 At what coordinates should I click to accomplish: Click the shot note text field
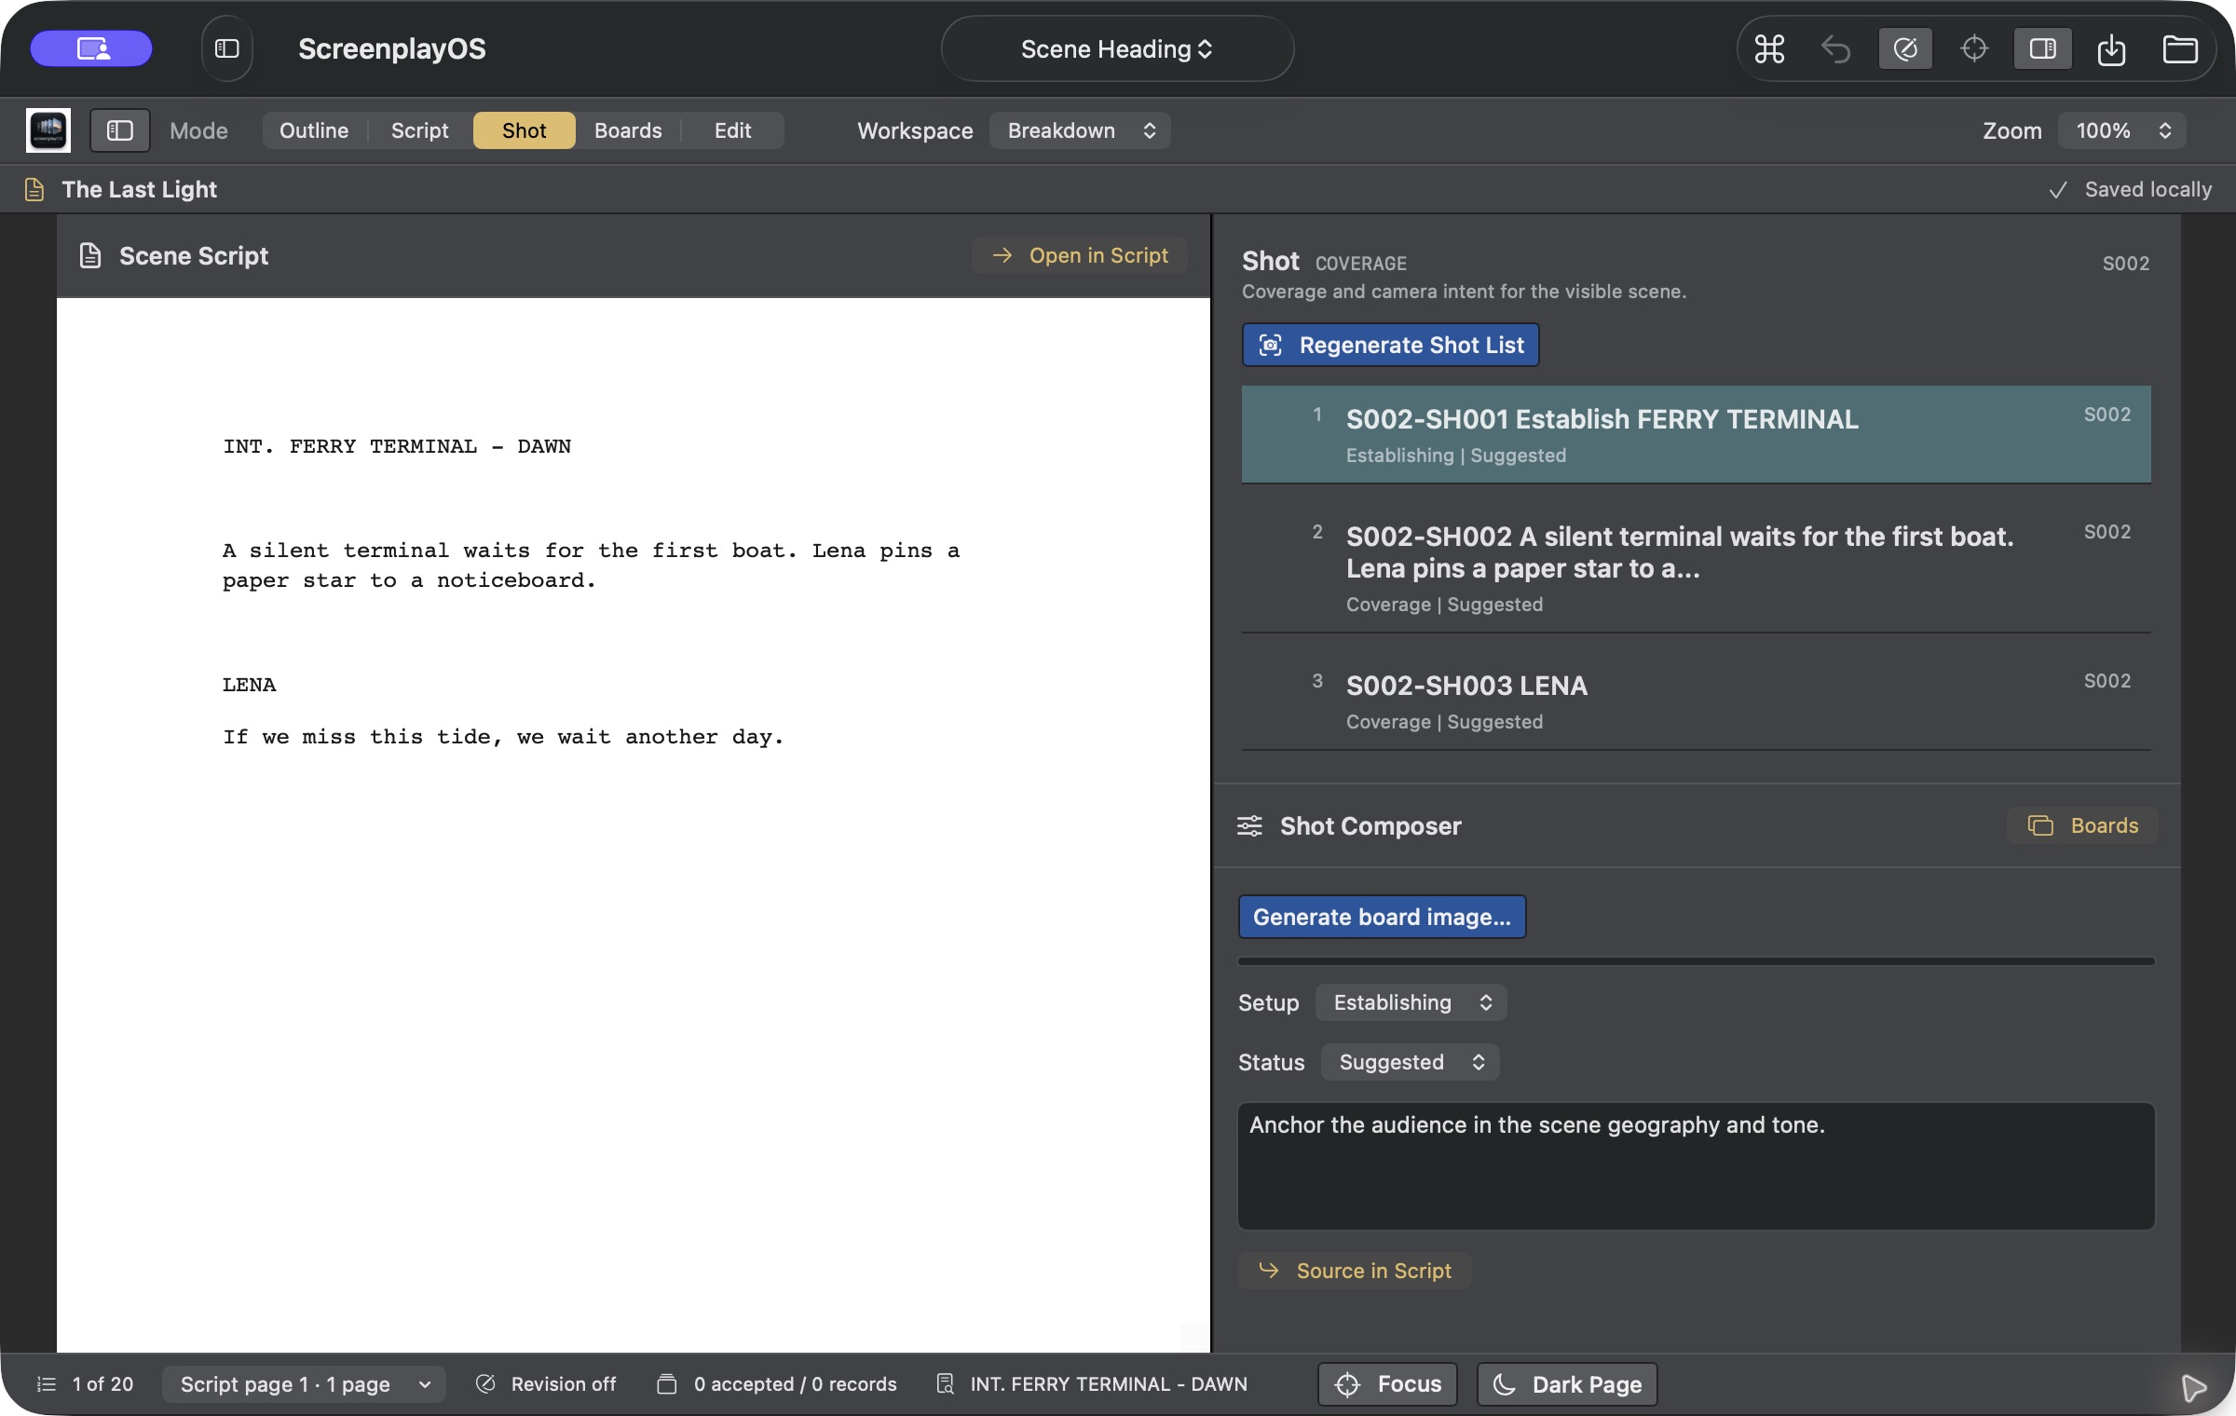point(1696,1165)
